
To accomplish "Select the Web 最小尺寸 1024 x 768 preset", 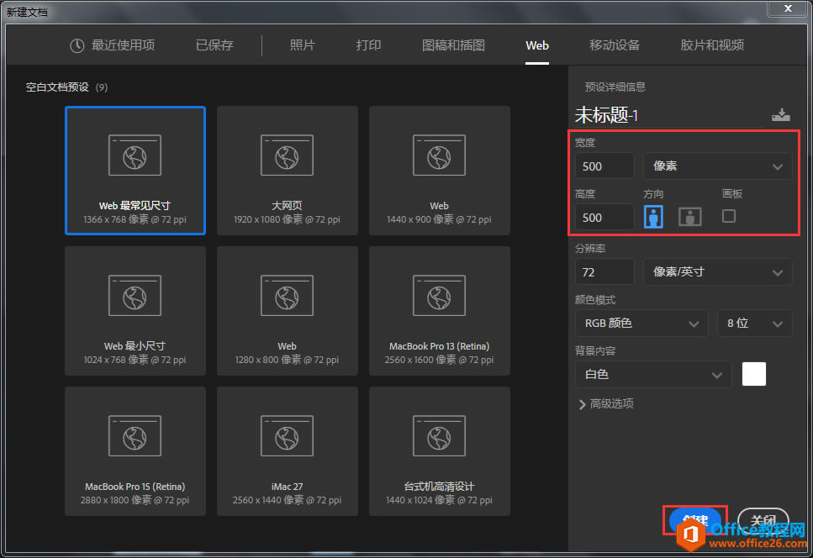I will point(135,311).
